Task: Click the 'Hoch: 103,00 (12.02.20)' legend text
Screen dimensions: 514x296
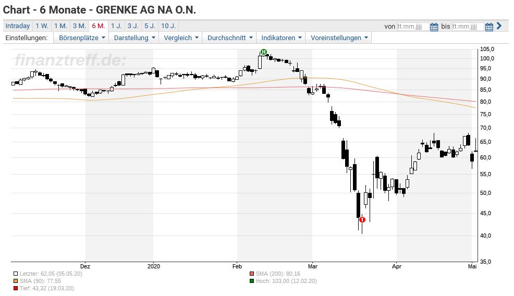Action: coord(286,281)
